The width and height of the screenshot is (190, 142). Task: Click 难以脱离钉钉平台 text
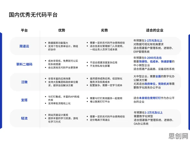click(100, 102)
